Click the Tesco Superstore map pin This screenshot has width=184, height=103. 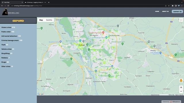tap(112, 66)
